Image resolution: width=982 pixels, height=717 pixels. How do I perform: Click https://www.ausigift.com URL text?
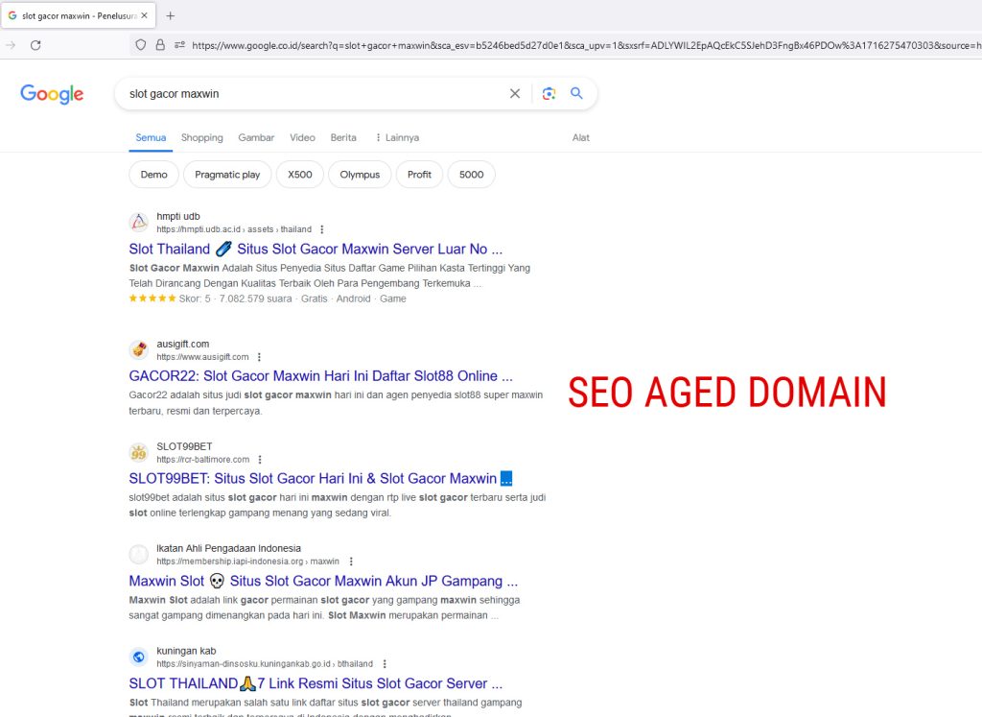coord(202,357)
